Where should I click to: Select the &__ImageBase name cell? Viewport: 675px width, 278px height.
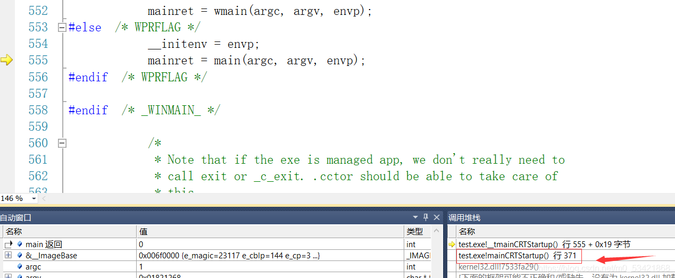pyautogui.click(x=51, y=256)
